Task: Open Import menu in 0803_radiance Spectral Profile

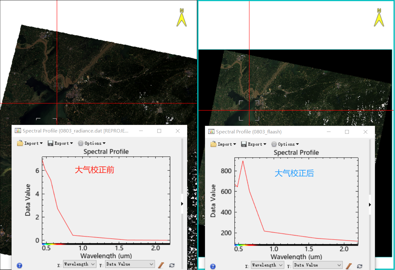Action: tap(30, 143)
